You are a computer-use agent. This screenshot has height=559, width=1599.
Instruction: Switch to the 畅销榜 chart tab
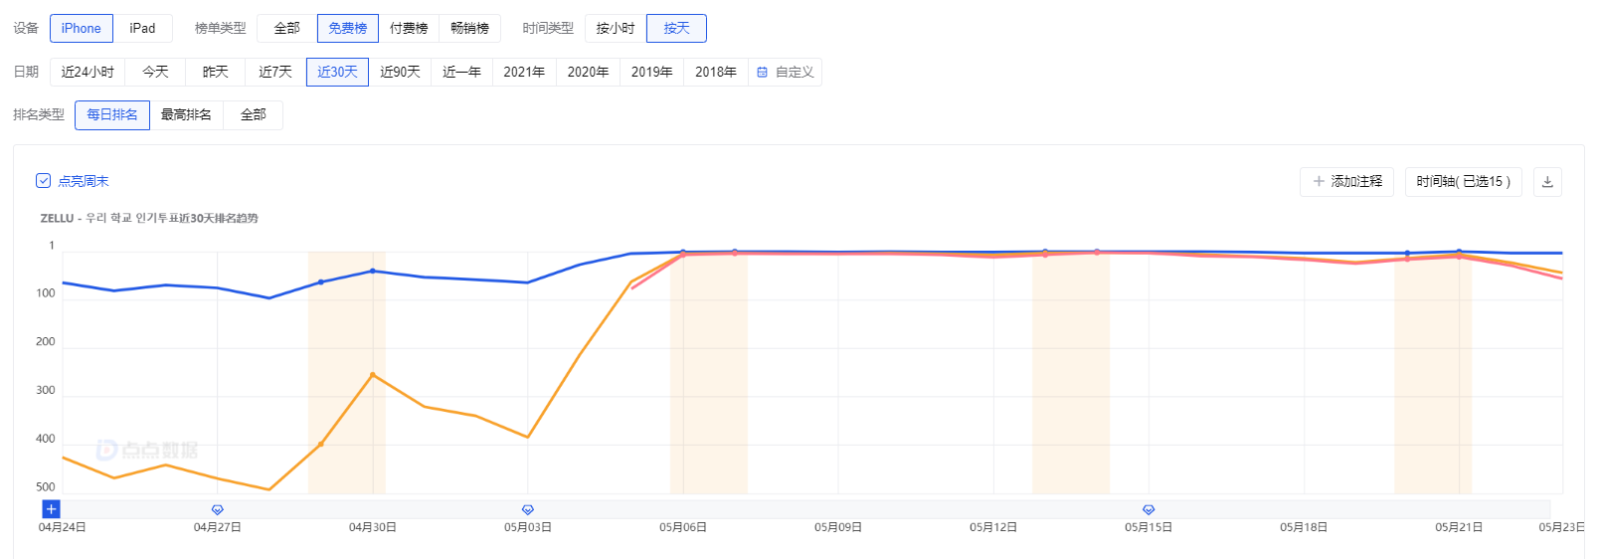coord(469,29)
